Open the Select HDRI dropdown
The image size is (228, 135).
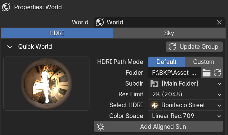pyautogui.click(x=185, y=105)
